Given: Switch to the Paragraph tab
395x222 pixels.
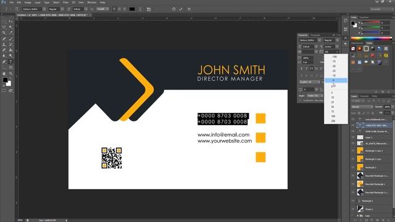Looking at the screenshot, I should (x=315, y=35).
